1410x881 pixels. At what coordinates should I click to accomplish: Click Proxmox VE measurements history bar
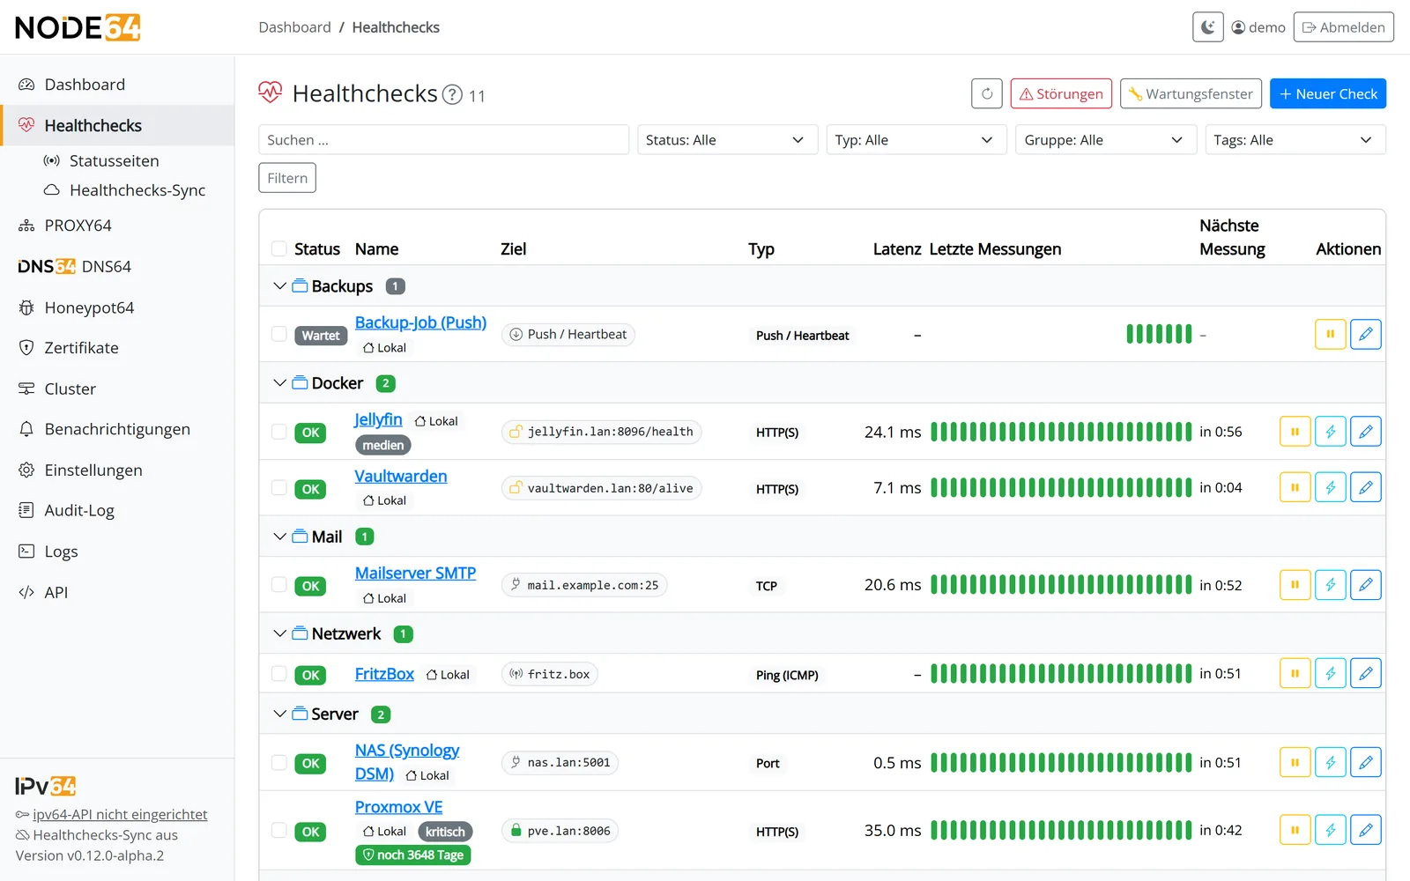pos(1061,830)
